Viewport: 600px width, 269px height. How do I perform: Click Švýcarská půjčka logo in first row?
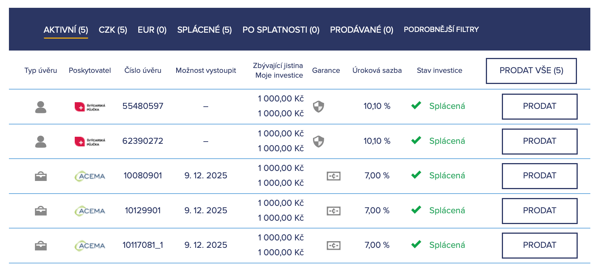90,107
